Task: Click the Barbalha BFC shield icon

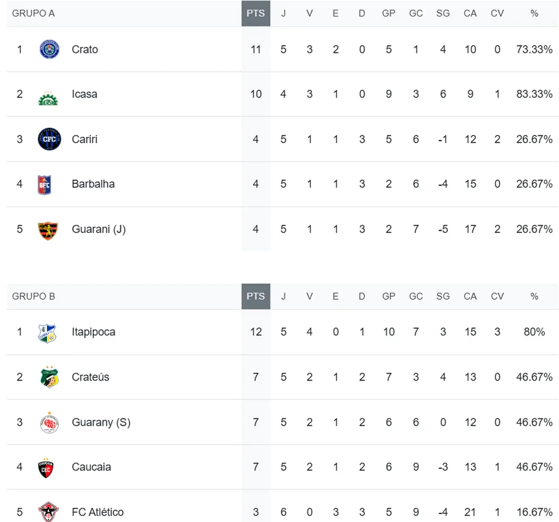Action: point(45,185)
